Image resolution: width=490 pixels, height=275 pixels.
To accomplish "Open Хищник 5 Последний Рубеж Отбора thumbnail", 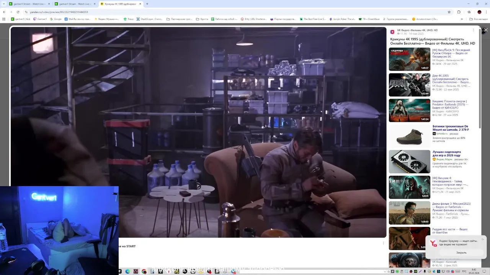I will 410,59.
